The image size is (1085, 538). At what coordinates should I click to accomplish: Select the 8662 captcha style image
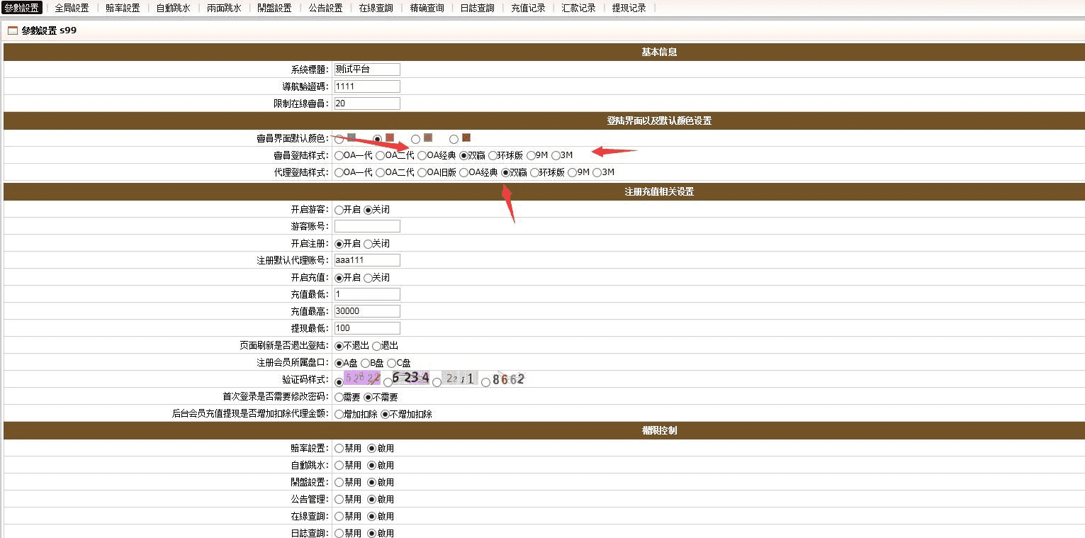(x=508, y=379)
